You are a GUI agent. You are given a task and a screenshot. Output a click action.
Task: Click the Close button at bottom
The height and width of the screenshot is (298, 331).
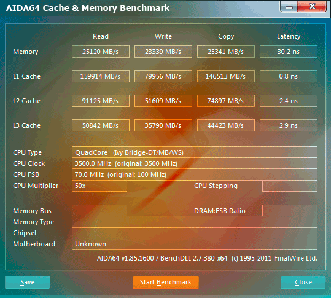click(303, 282)
